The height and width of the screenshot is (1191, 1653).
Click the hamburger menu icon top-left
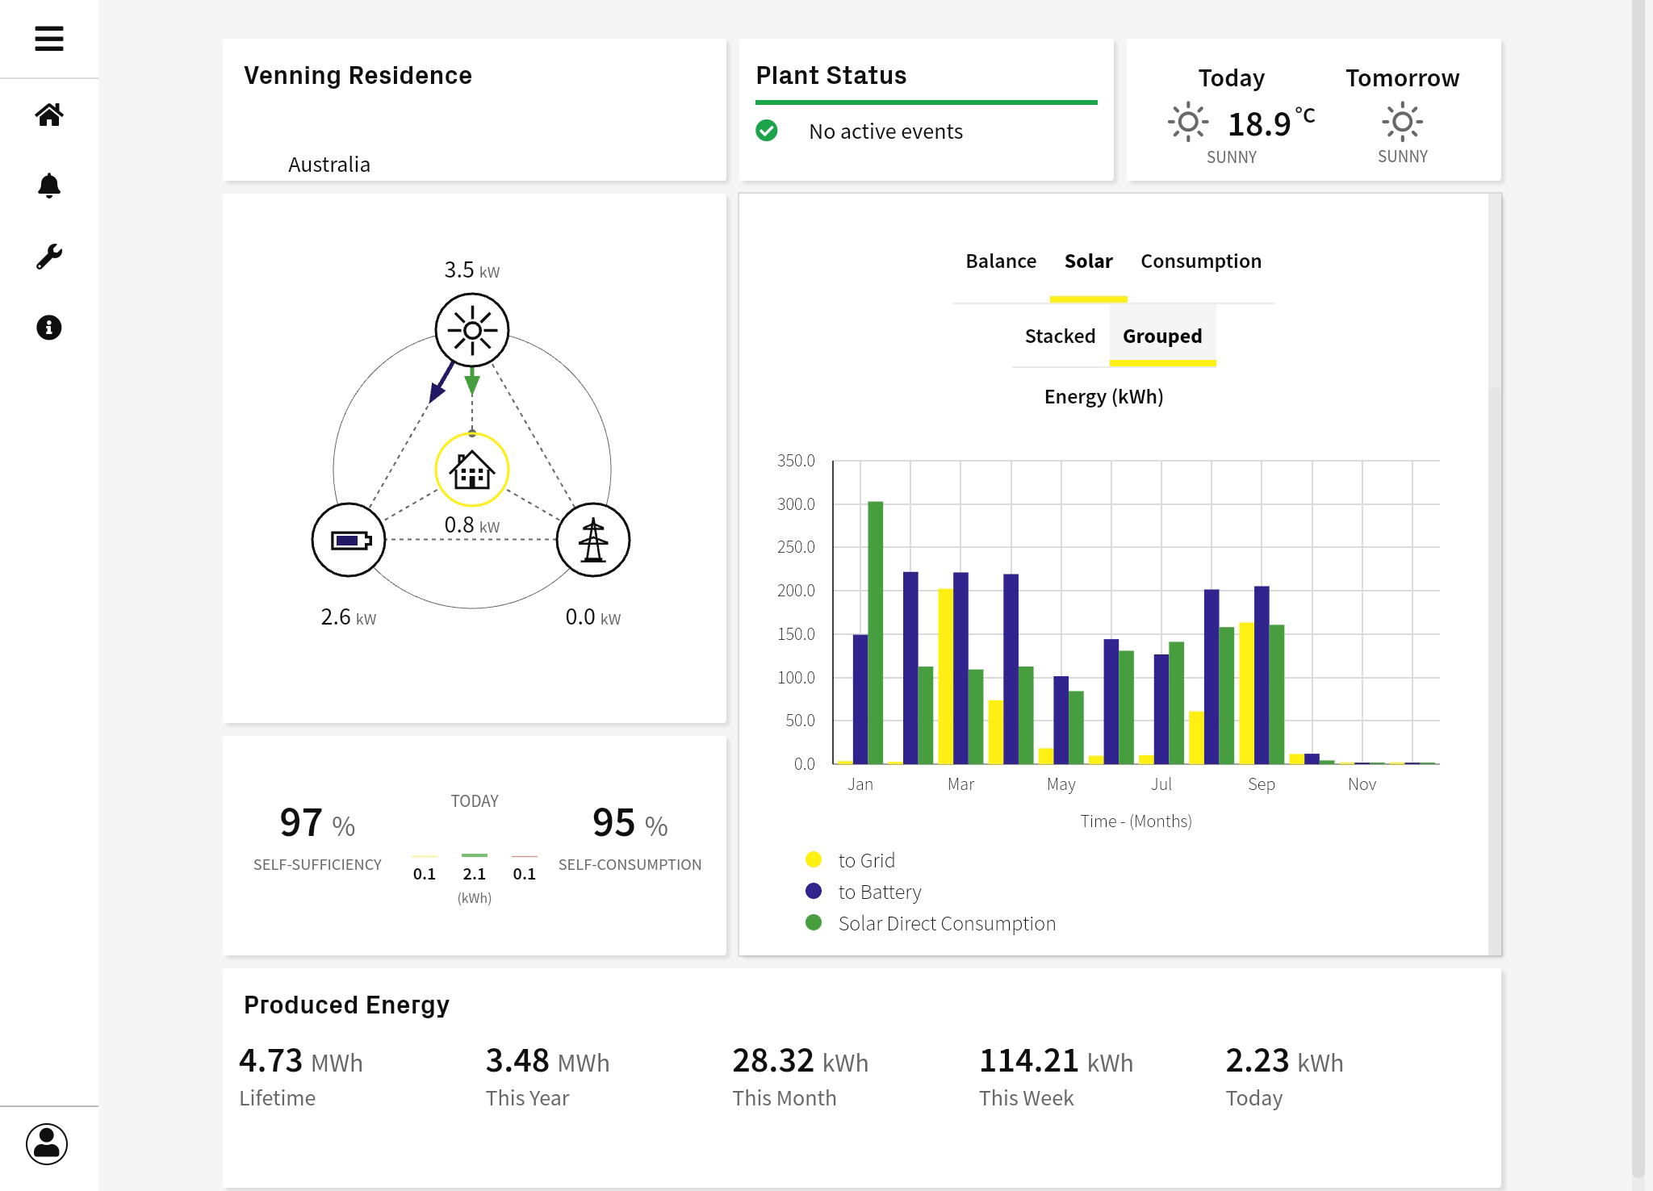(x=48, y=39)
